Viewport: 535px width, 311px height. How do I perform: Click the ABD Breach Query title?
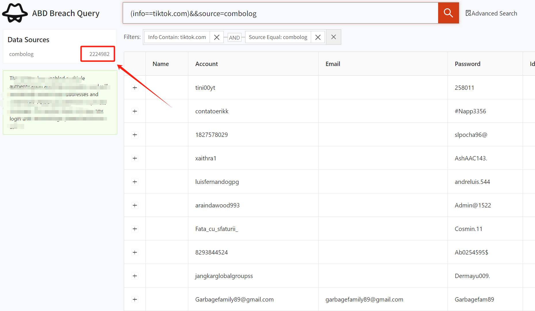pos(66,13)
